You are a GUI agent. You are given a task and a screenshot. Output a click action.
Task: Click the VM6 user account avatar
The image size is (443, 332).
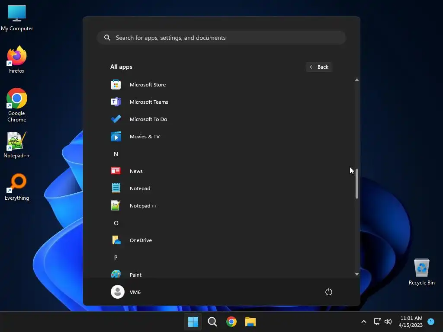pyautogui.click(x=118, y=292)
